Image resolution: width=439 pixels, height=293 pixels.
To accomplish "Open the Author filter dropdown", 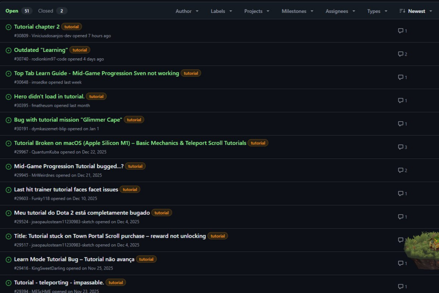I will pyautogui.click(x=187, y=11).
